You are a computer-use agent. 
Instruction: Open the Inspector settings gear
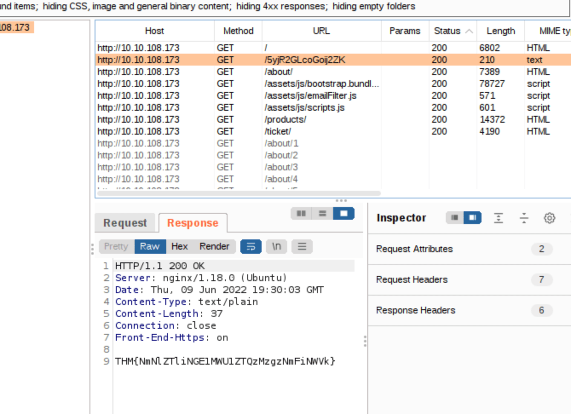tap(550, 218)
